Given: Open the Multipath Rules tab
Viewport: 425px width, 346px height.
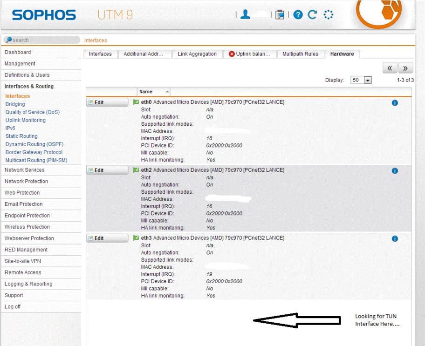Looking at the screenshot, I should click(300, 54).
